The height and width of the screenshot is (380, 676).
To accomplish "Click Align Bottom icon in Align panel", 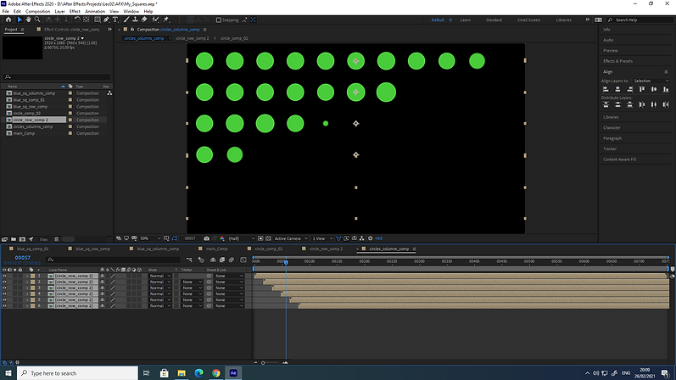I will [666, 89].
